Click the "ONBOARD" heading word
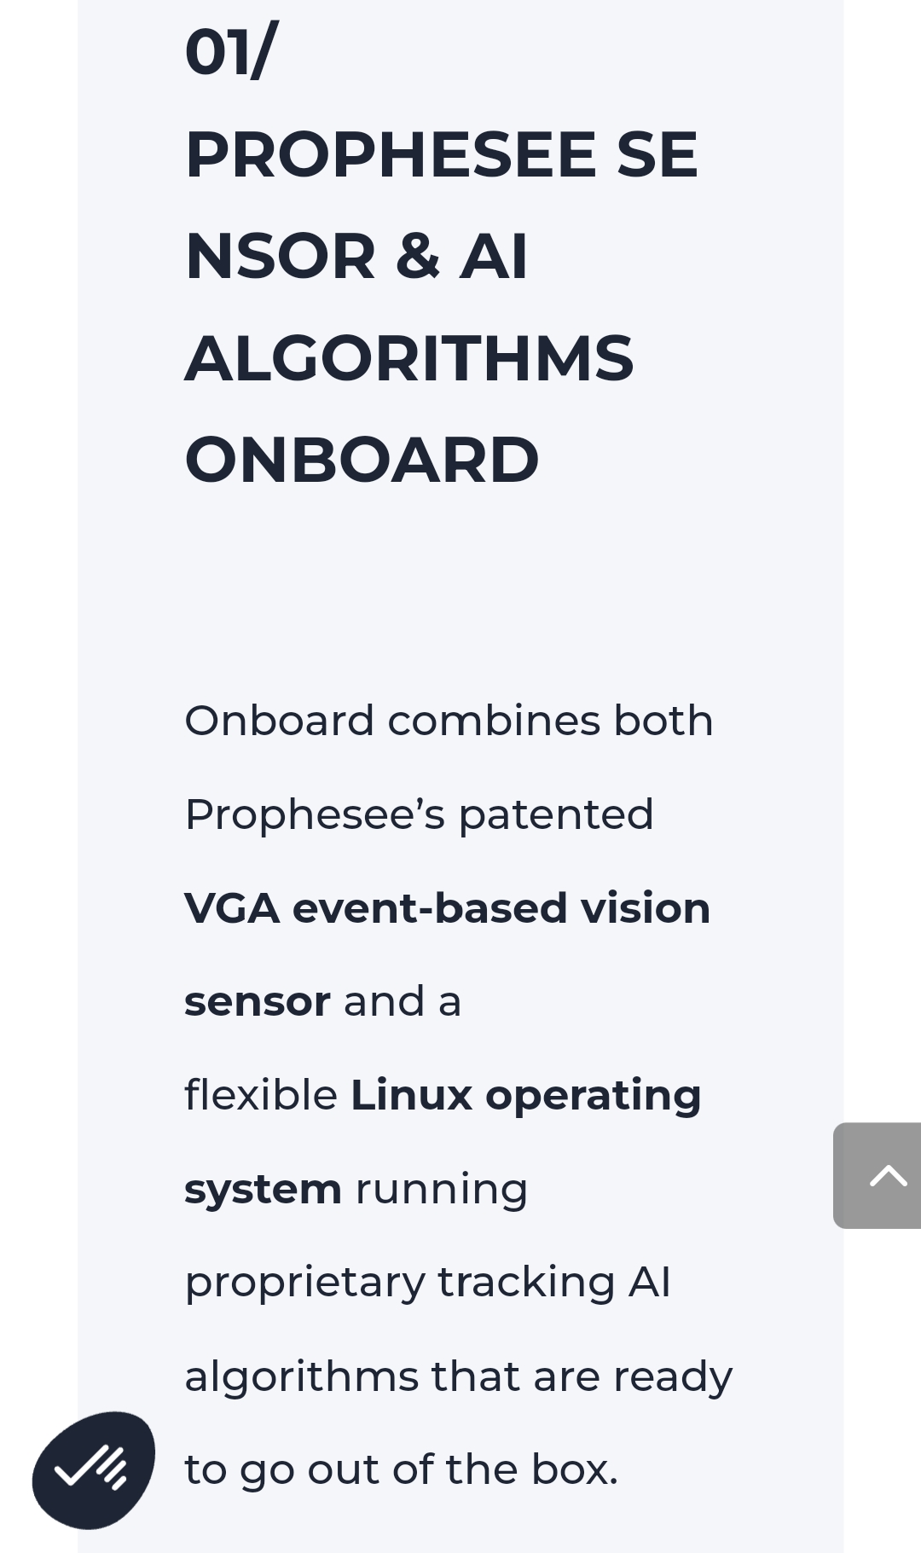Screen dimensions: 921x1553 pos(362,460)
